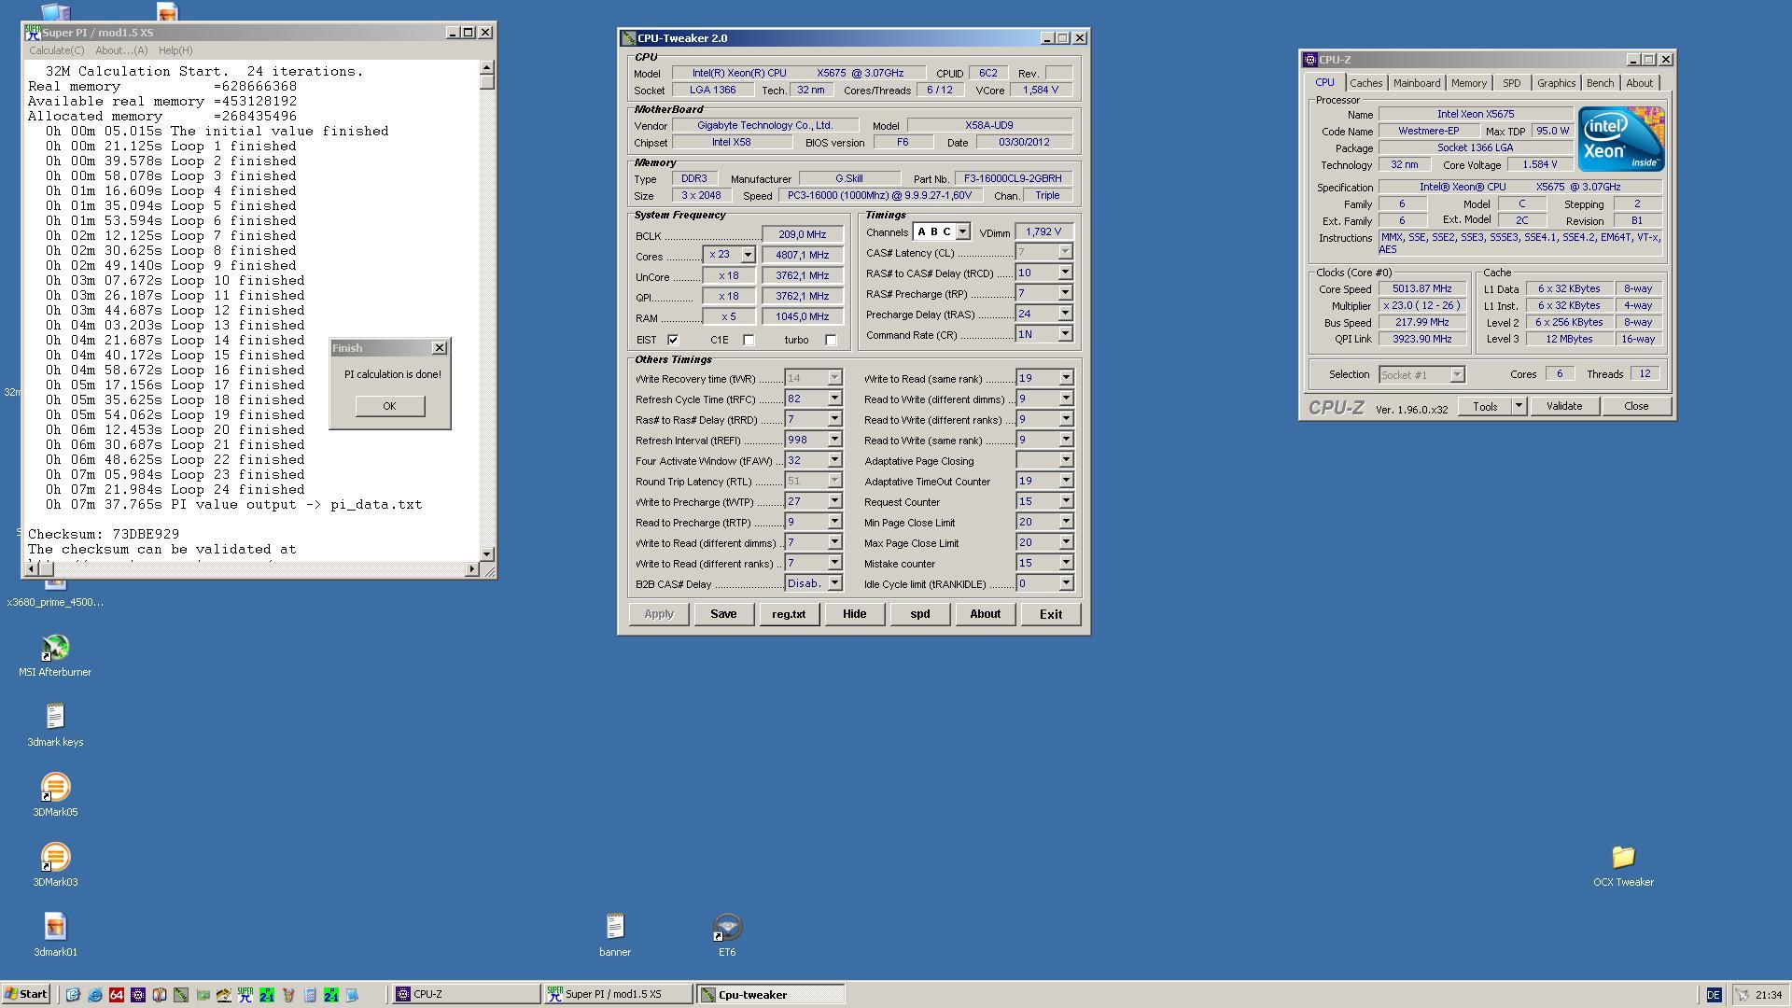Switch to the Memory tab in CPU-Z
This screenshot has width=1792, height=1008.
pos(1468,83)
